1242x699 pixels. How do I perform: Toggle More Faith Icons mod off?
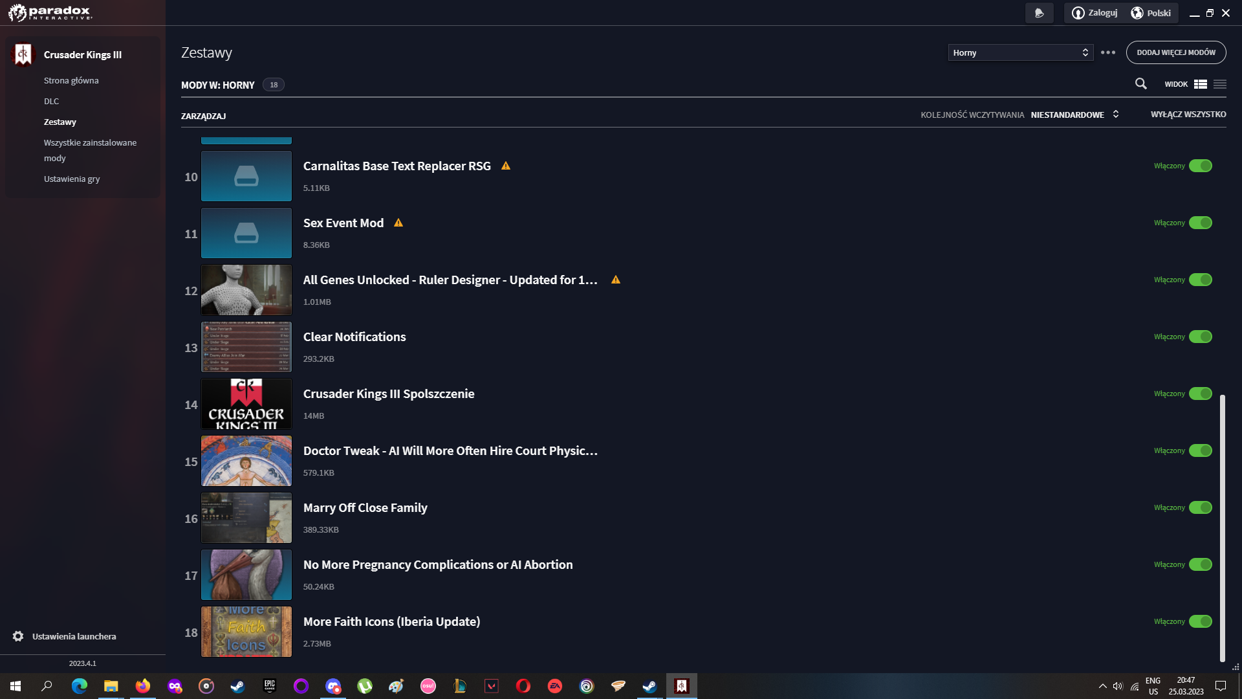point(1201,621)
